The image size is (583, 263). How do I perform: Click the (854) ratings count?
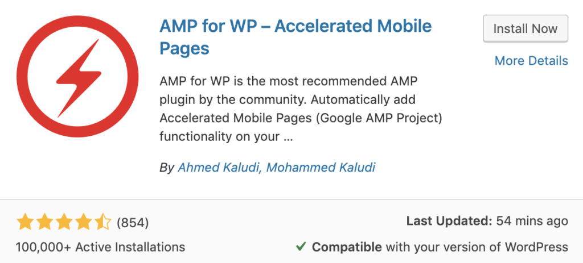(x=133, y=223)
